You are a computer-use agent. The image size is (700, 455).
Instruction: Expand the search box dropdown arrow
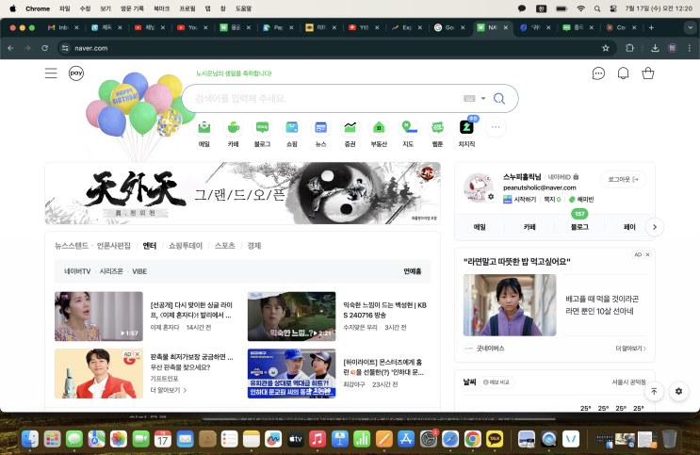pos(483,98)
